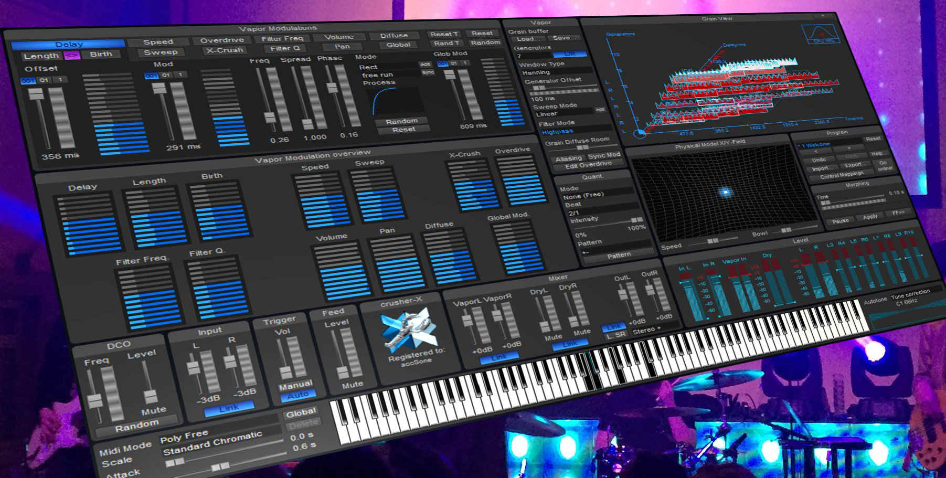Switch to the Diffuse modulation tab
Image resolution: width=946 pixels, height=478 pixels.
pos(394,35)
